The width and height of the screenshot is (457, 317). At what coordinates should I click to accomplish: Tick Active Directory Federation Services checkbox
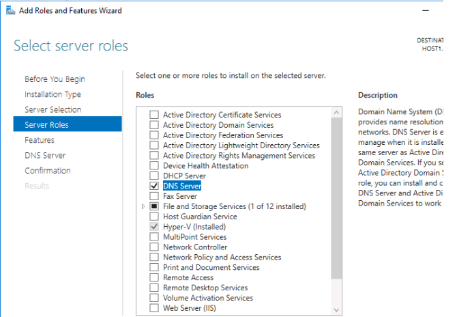click(154, 135)
